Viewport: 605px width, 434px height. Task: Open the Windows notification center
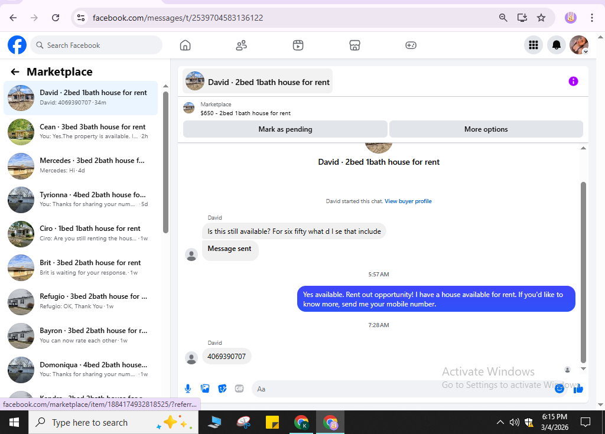[586, 422]
